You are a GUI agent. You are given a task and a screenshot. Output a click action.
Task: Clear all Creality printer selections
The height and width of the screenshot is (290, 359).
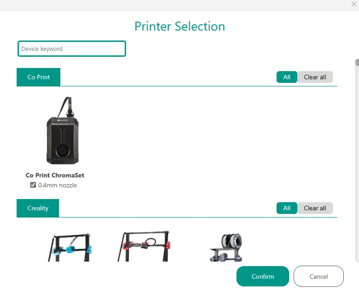pyautogui.click(x=315, y=208)
